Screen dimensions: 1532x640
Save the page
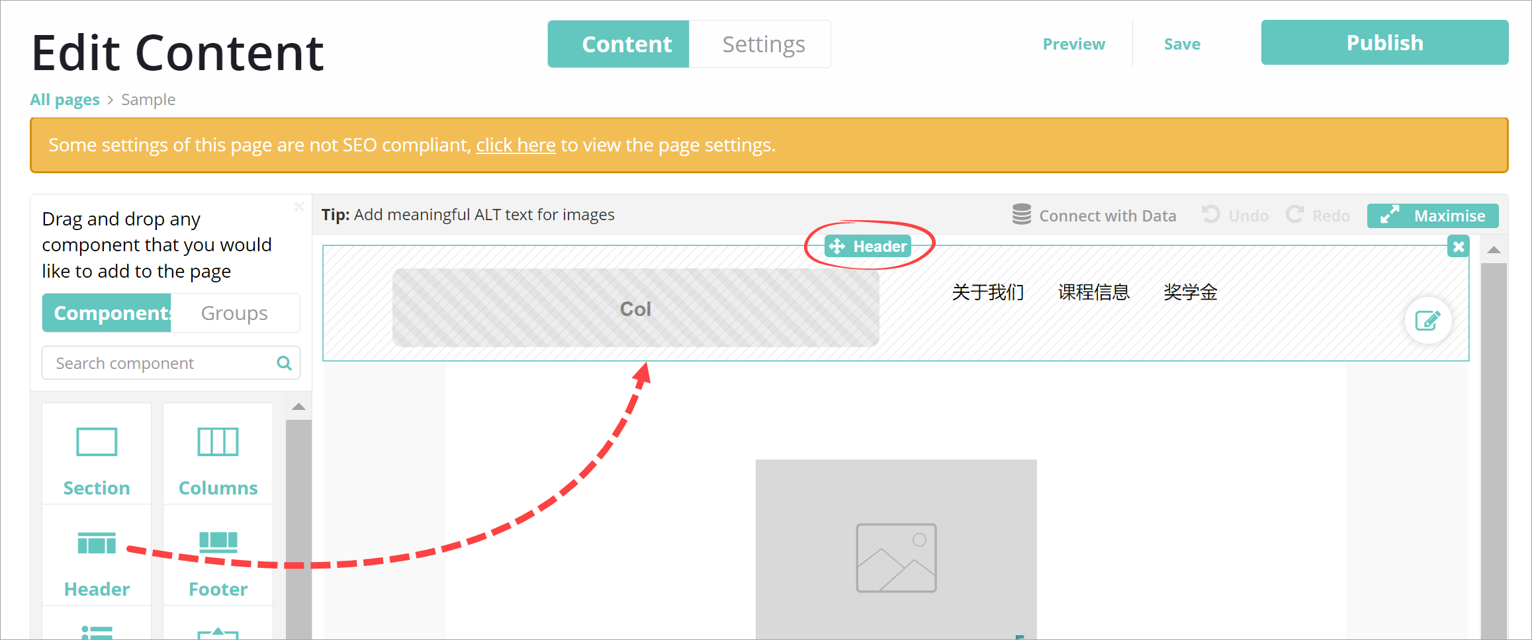1182,44
